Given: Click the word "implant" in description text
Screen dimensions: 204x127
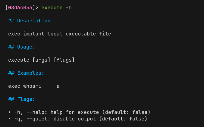Looking at the screenshot, I should [x=34, y=34].
